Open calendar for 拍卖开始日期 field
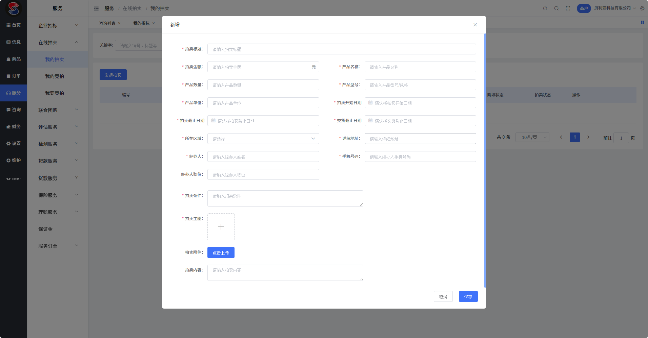 (x=420, y=103)
